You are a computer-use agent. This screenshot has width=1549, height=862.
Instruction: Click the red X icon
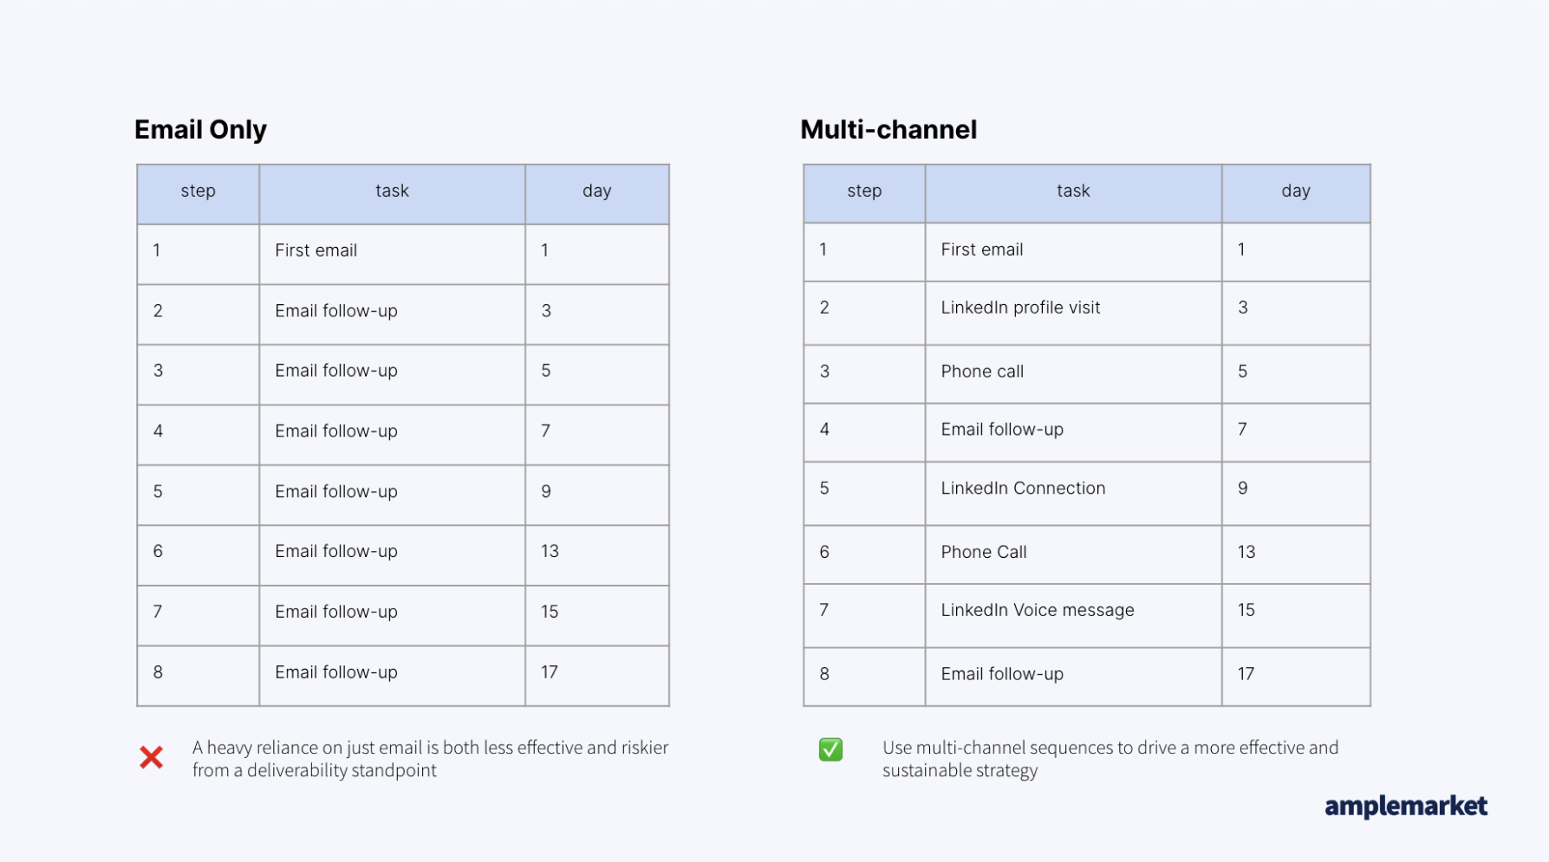tap(152, 758)
